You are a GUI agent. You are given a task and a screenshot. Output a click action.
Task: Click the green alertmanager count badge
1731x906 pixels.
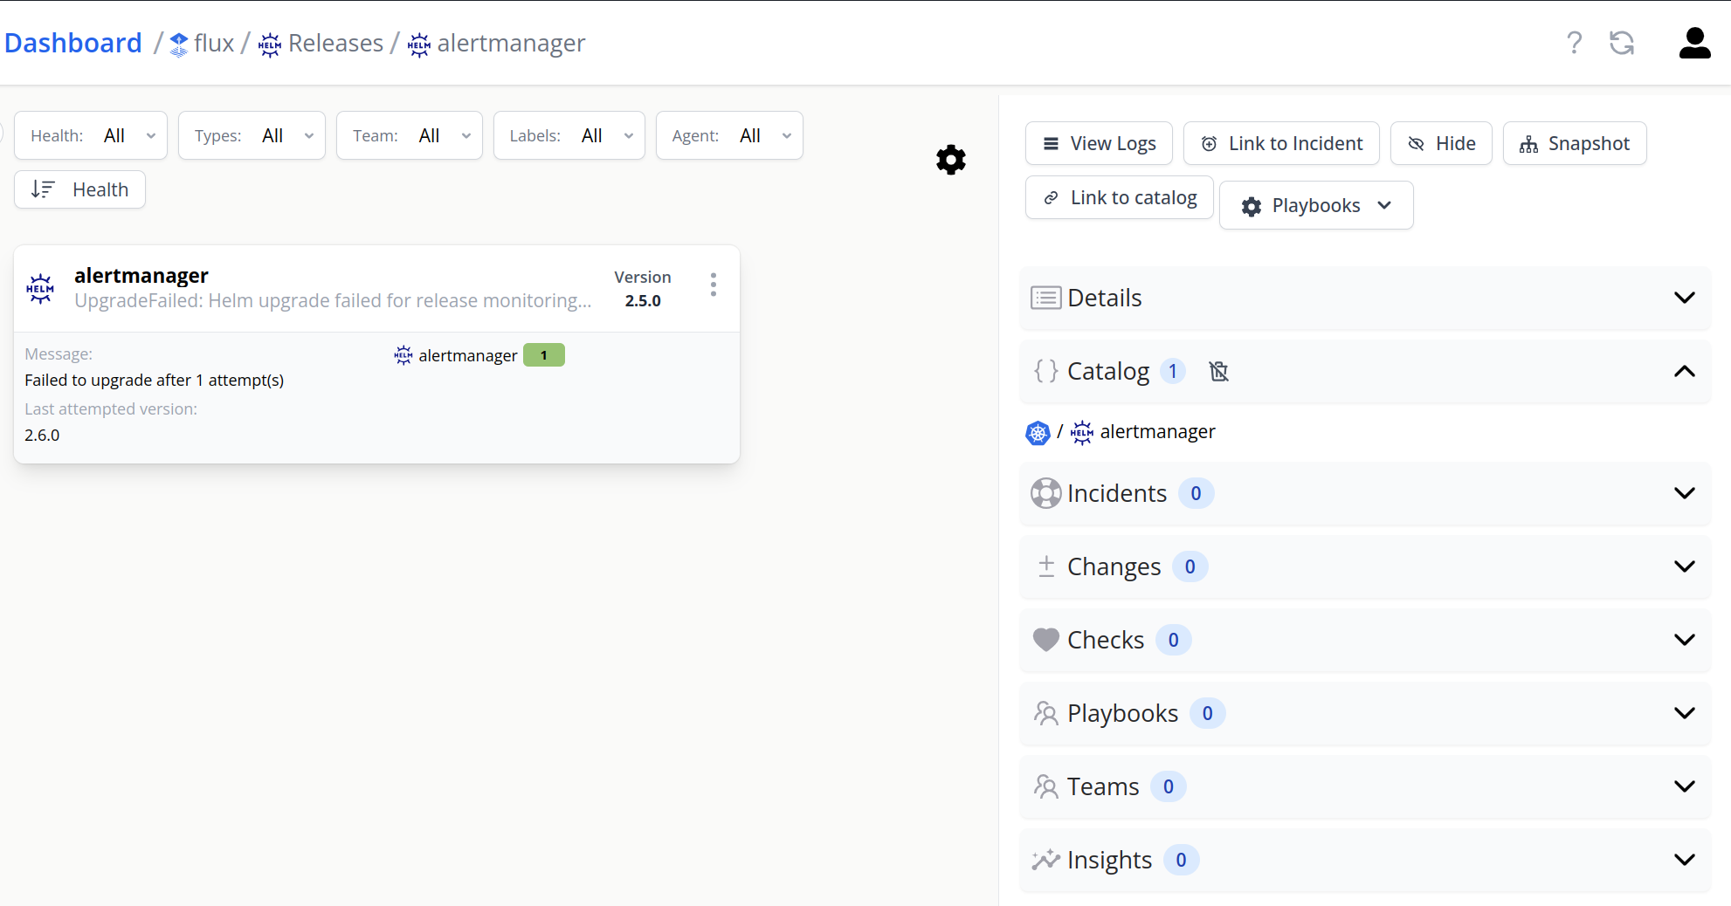click(543, 355)
